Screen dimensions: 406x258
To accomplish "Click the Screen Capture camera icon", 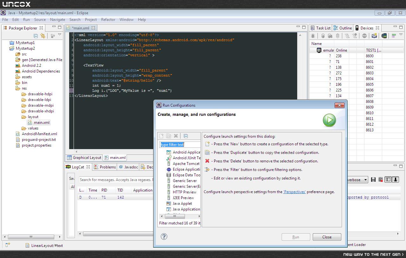I will tap(374, 36).
